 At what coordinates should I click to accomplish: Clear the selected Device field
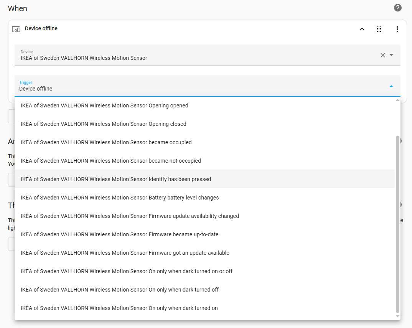[382, 55]
